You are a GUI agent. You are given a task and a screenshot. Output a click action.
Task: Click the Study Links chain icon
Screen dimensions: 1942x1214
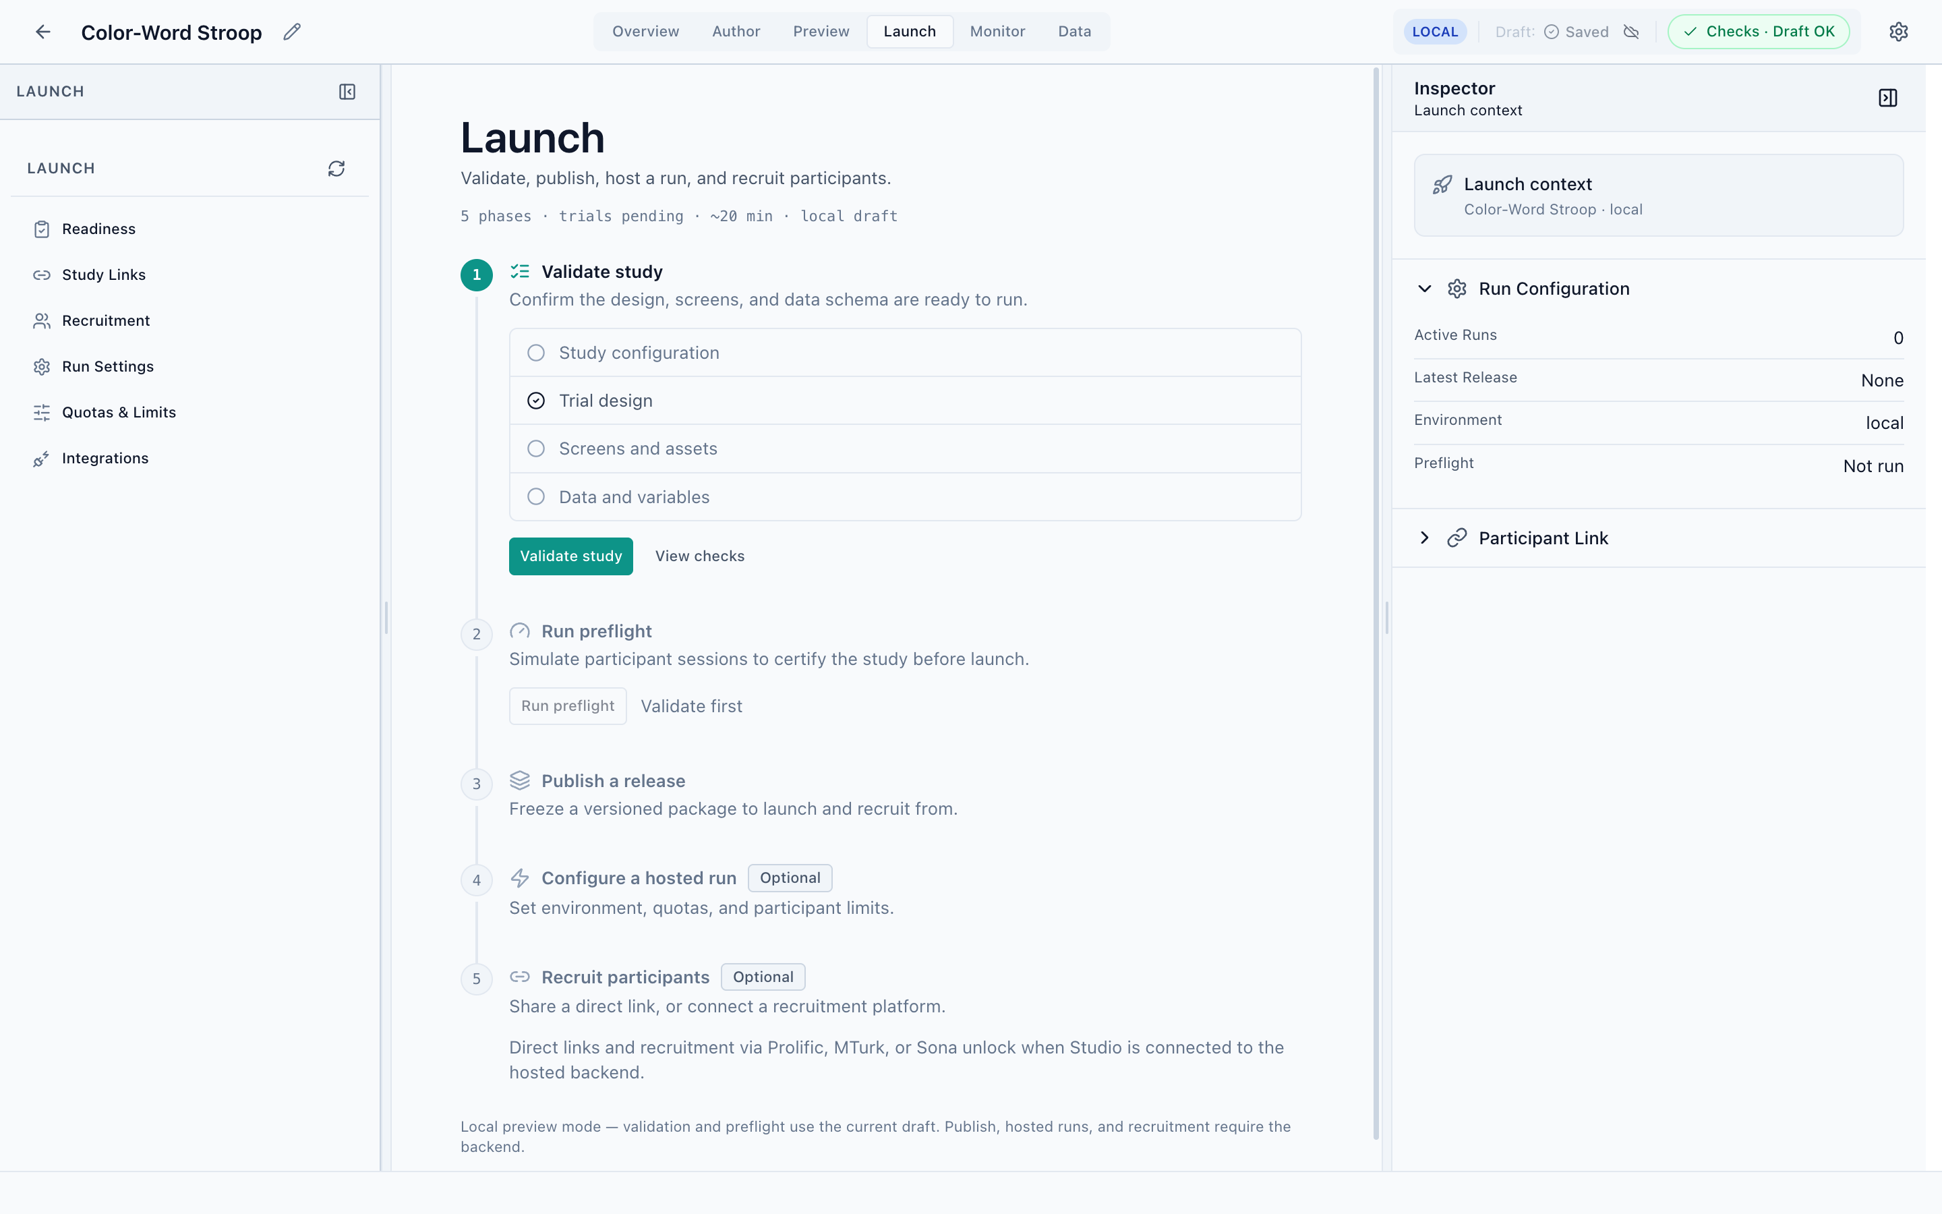point(42,275)
